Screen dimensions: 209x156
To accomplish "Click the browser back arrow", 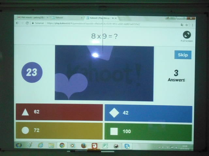I will [18, 23].
